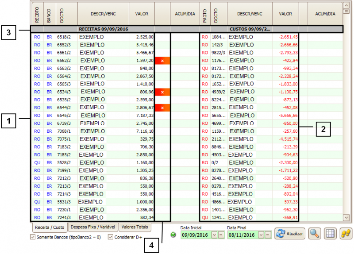Click the magnifying glass search icon

tap(315, 234)
